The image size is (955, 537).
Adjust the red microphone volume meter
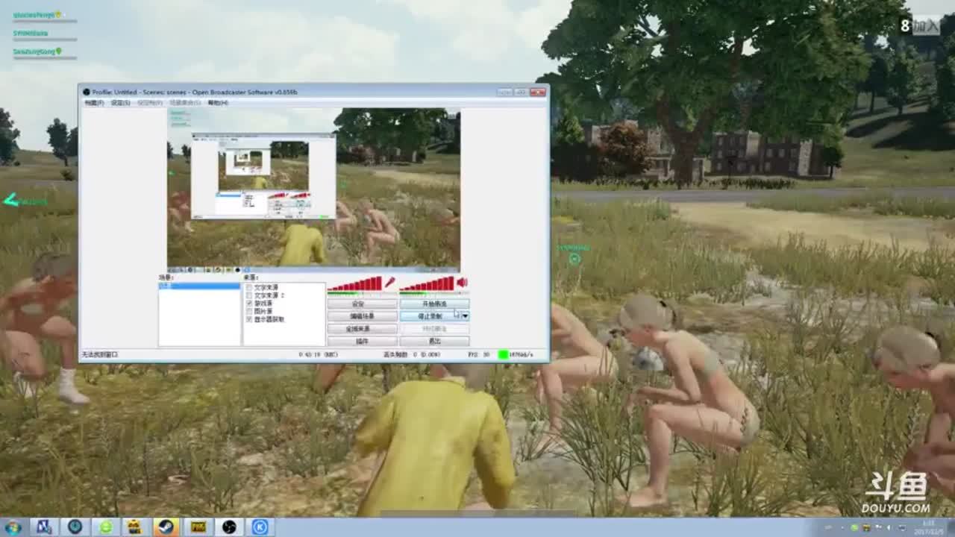click(355, 284)
